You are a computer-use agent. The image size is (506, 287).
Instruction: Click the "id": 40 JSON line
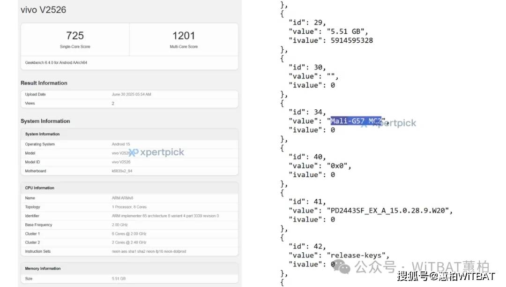[307, 157]
